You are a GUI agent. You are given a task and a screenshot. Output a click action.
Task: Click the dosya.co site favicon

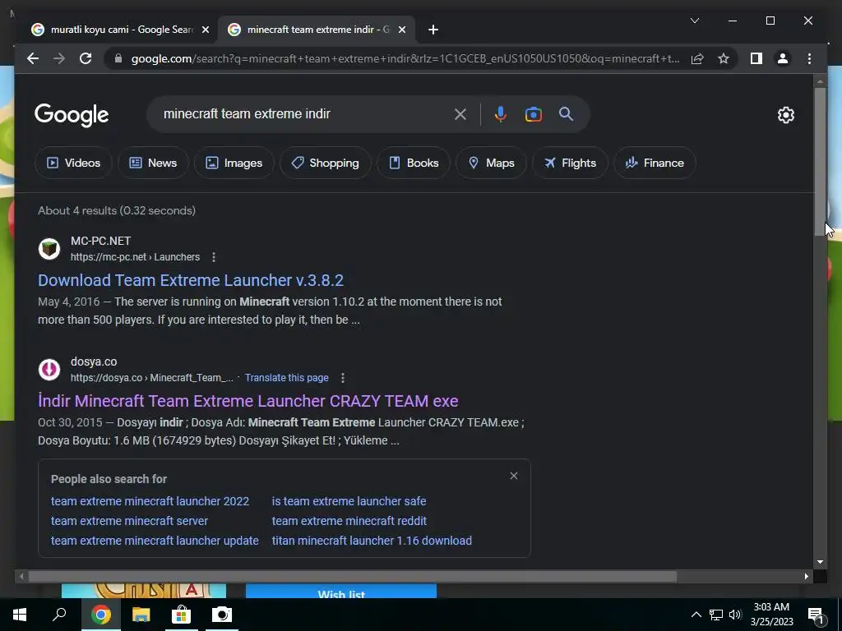pos(49,370)
